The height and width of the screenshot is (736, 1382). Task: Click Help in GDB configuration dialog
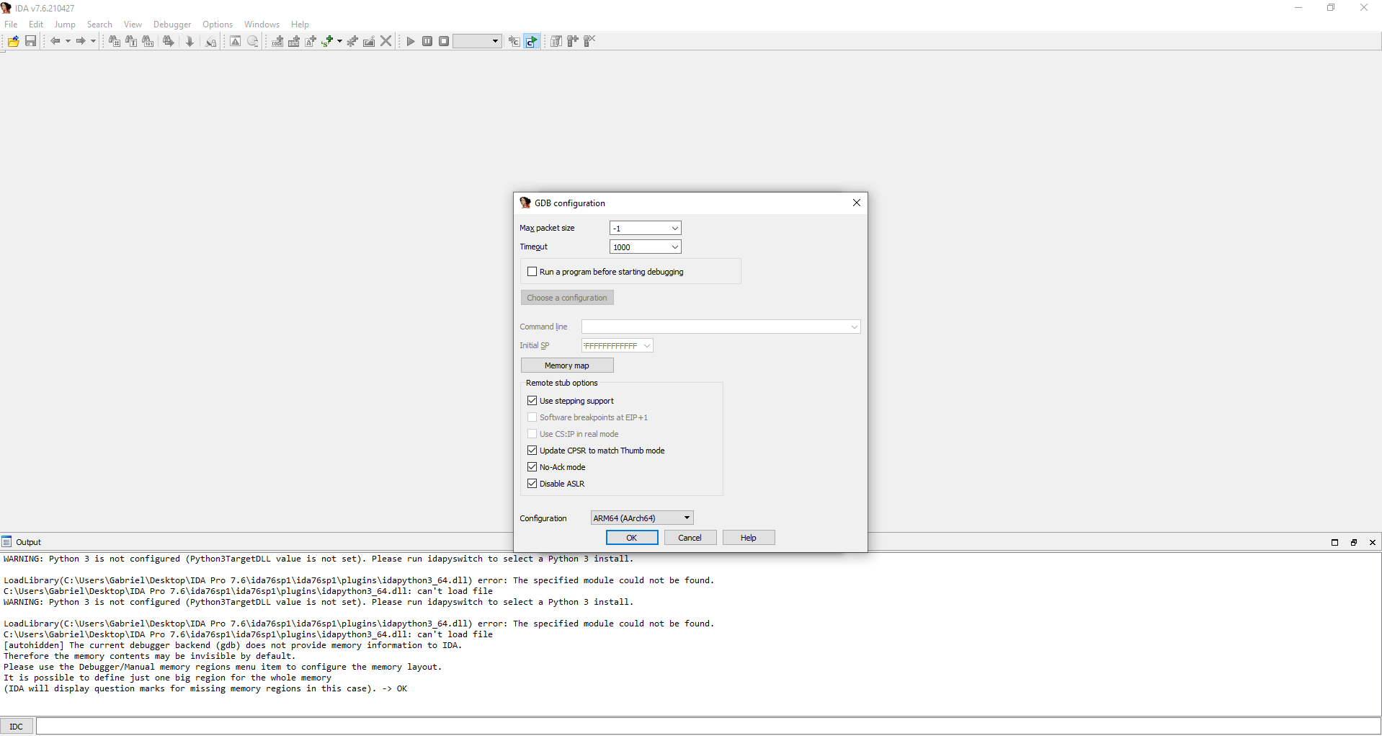[x=749, y=538]
